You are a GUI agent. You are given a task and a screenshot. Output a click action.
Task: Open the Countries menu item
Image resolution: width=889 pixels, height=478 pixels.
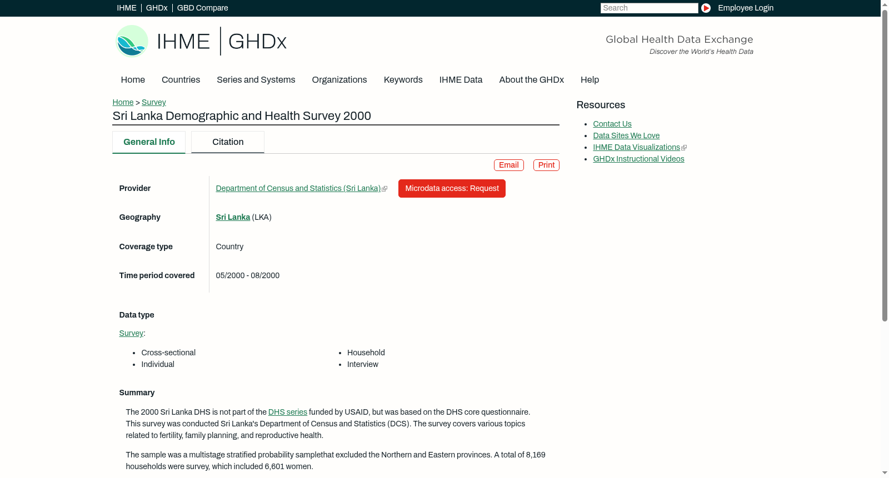coord(181,80)
